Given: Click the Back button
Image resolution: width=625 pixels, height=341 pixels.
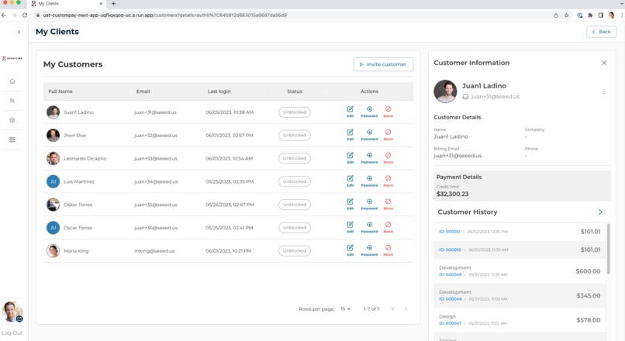Looking at the screenshot, I should [601, 32].
